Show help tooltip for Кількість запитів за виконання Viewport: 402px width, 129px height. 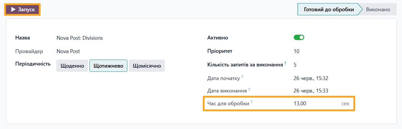coord(285,63)
